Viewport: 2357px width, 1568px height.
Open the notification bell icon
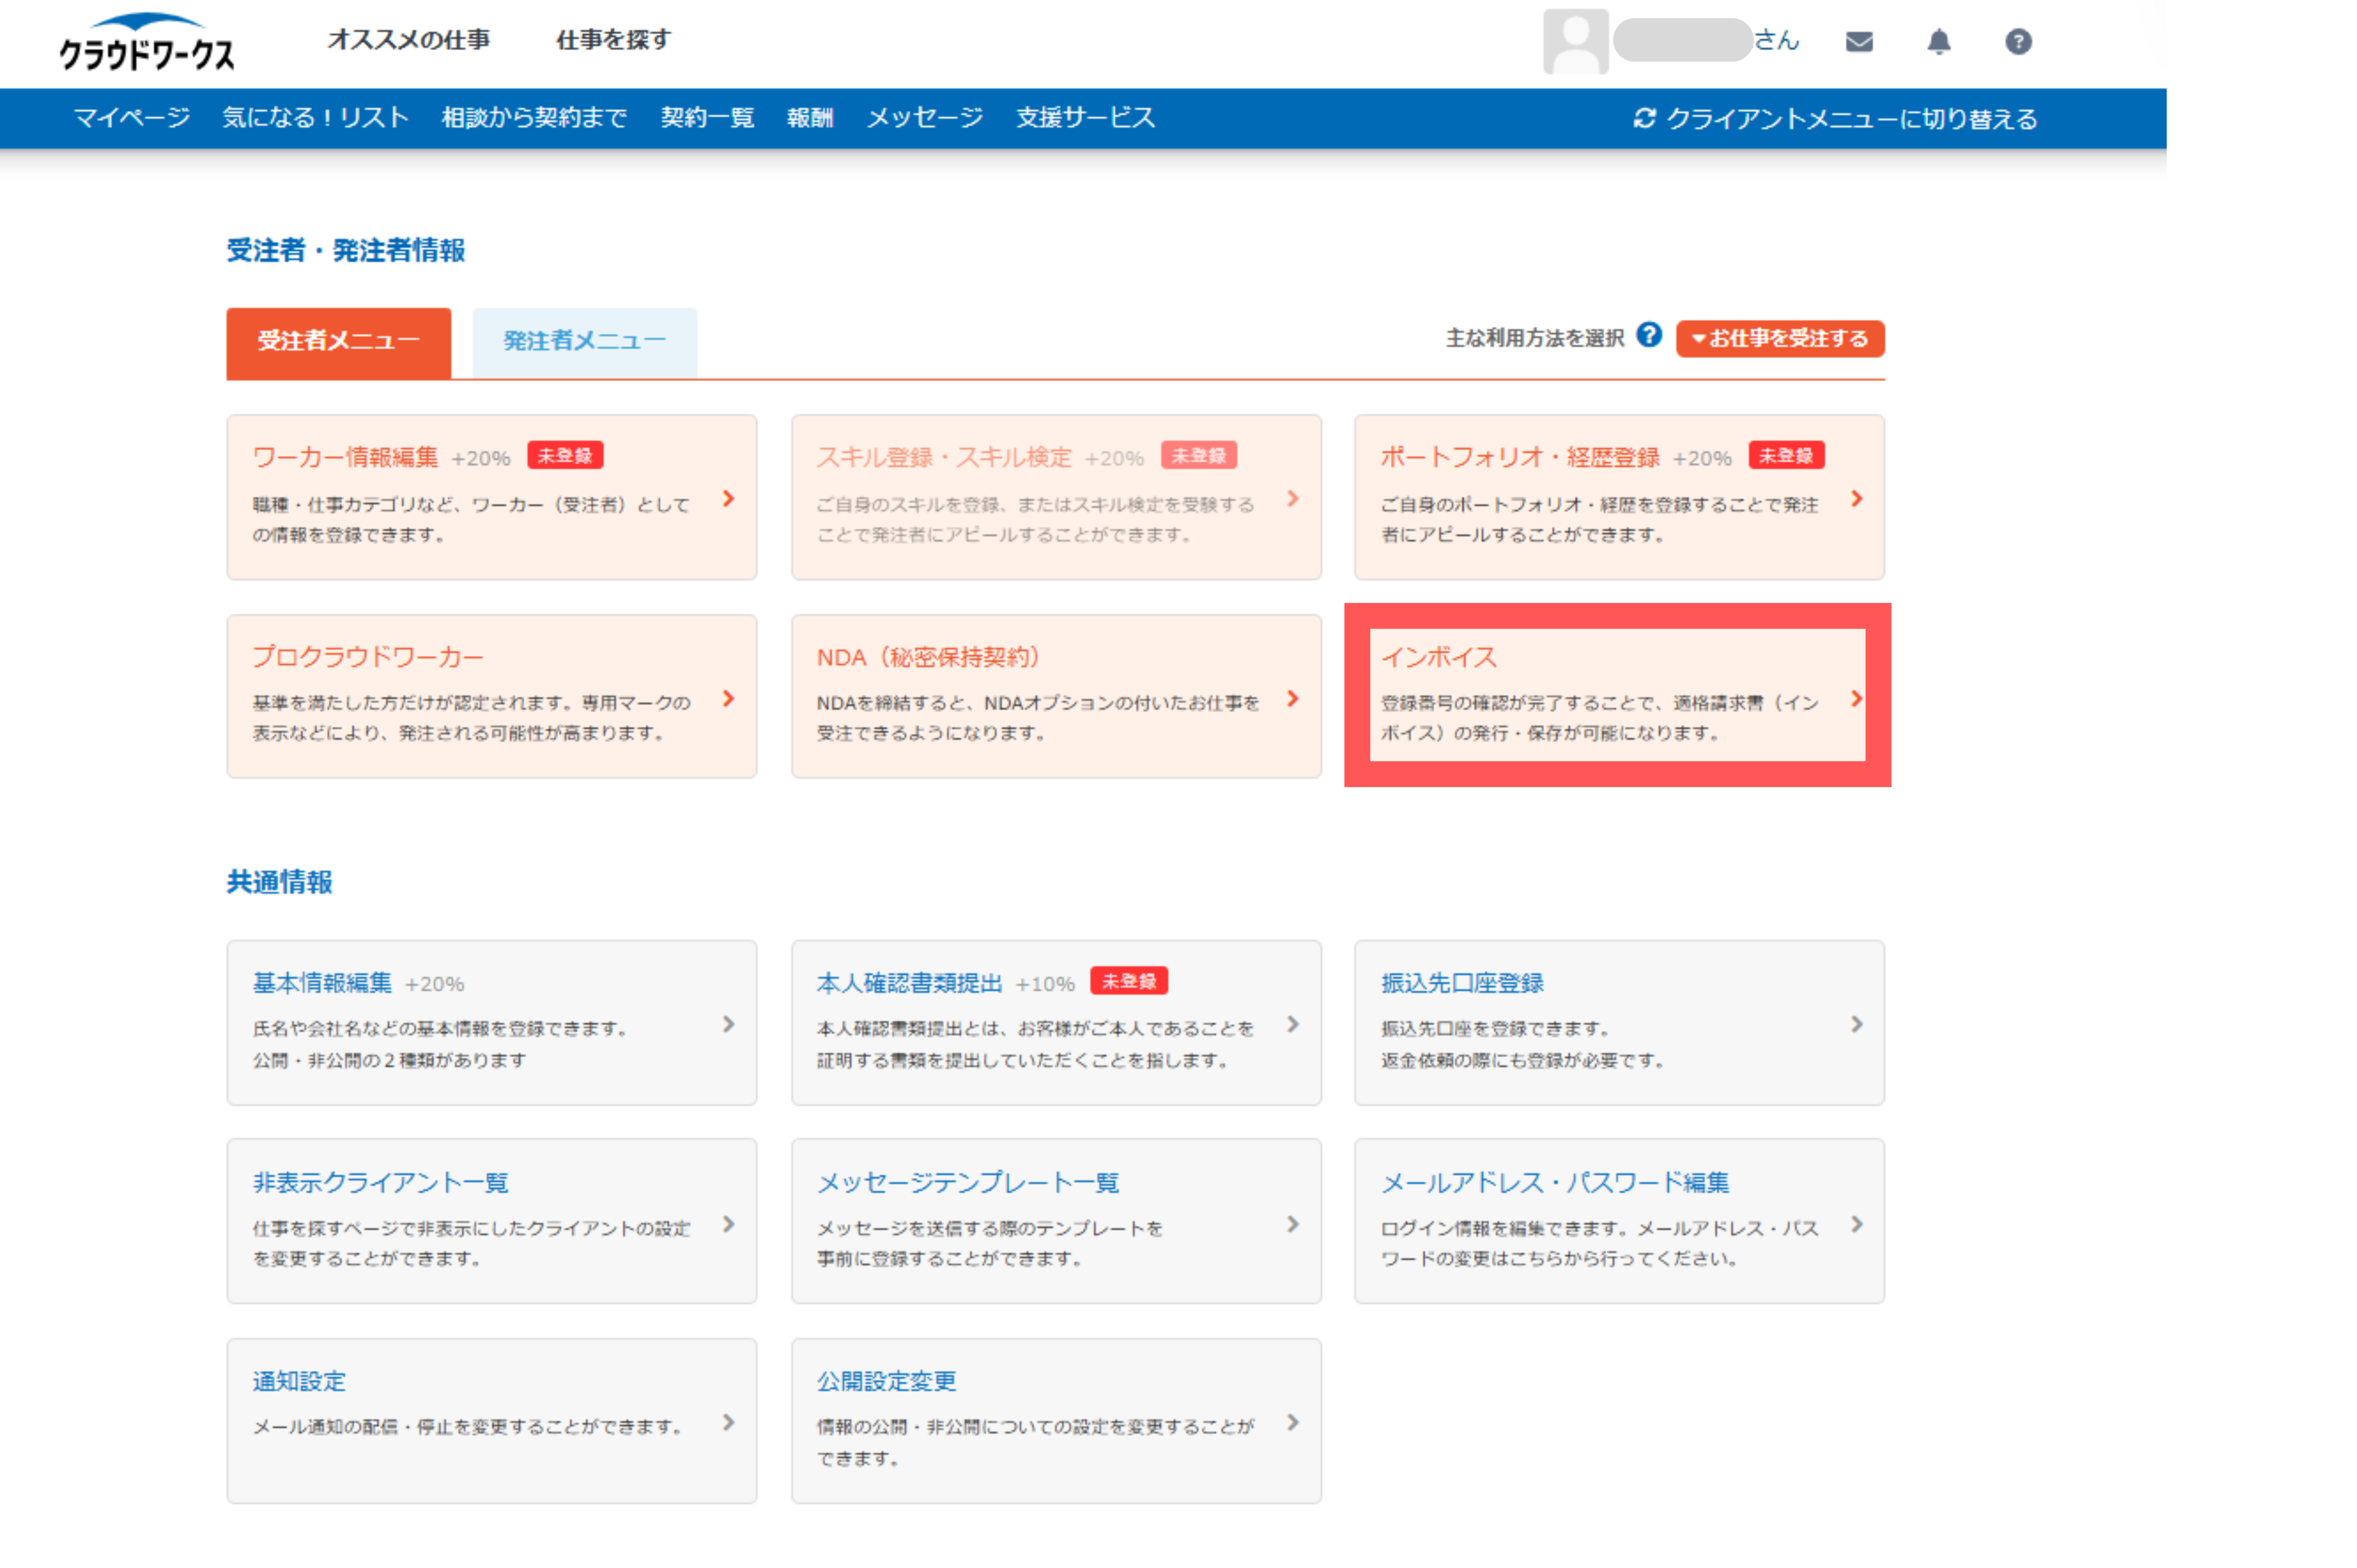(1938, 41)
